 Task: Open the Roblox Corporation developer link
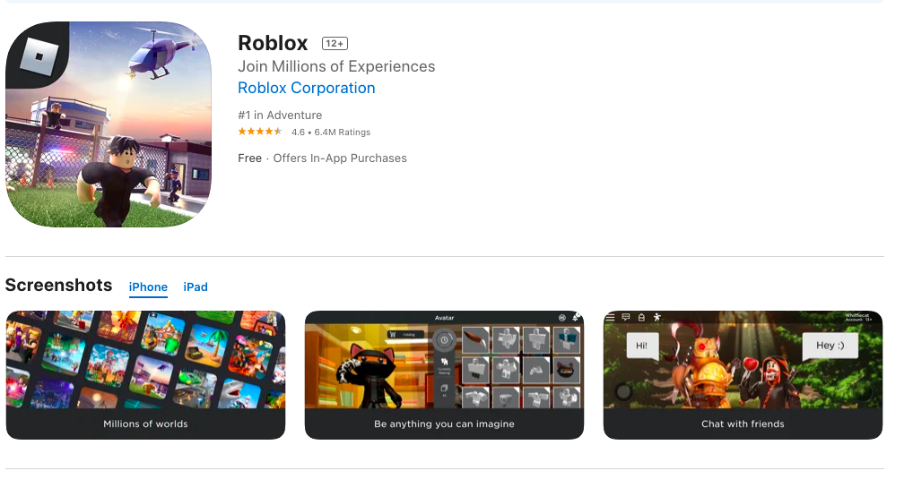click(x=306, y=88)
